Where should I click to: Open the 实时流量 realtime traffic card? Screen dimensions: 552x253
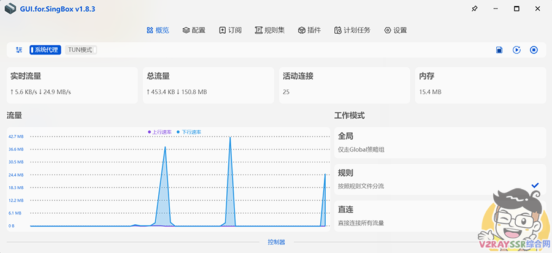(x=72, y=85)
